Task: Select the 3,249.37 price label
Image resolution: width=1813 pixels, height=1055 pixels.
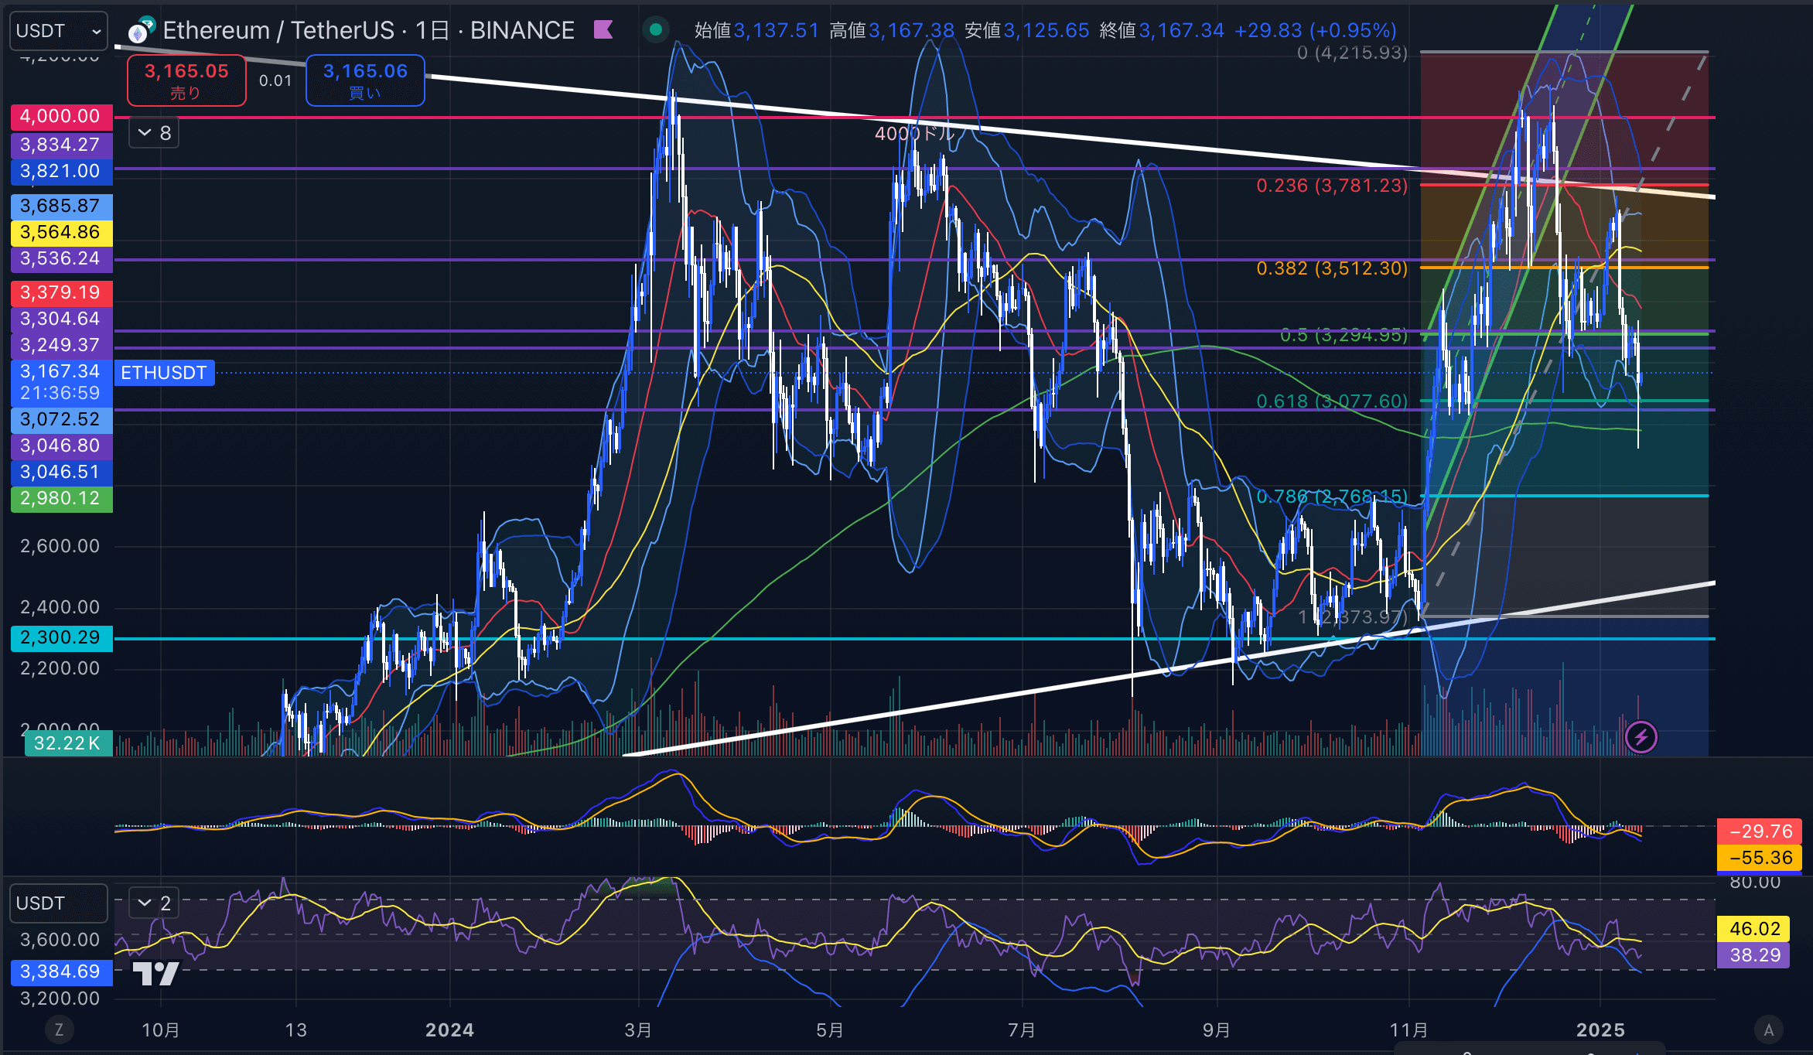Action: tap(62, 345)
